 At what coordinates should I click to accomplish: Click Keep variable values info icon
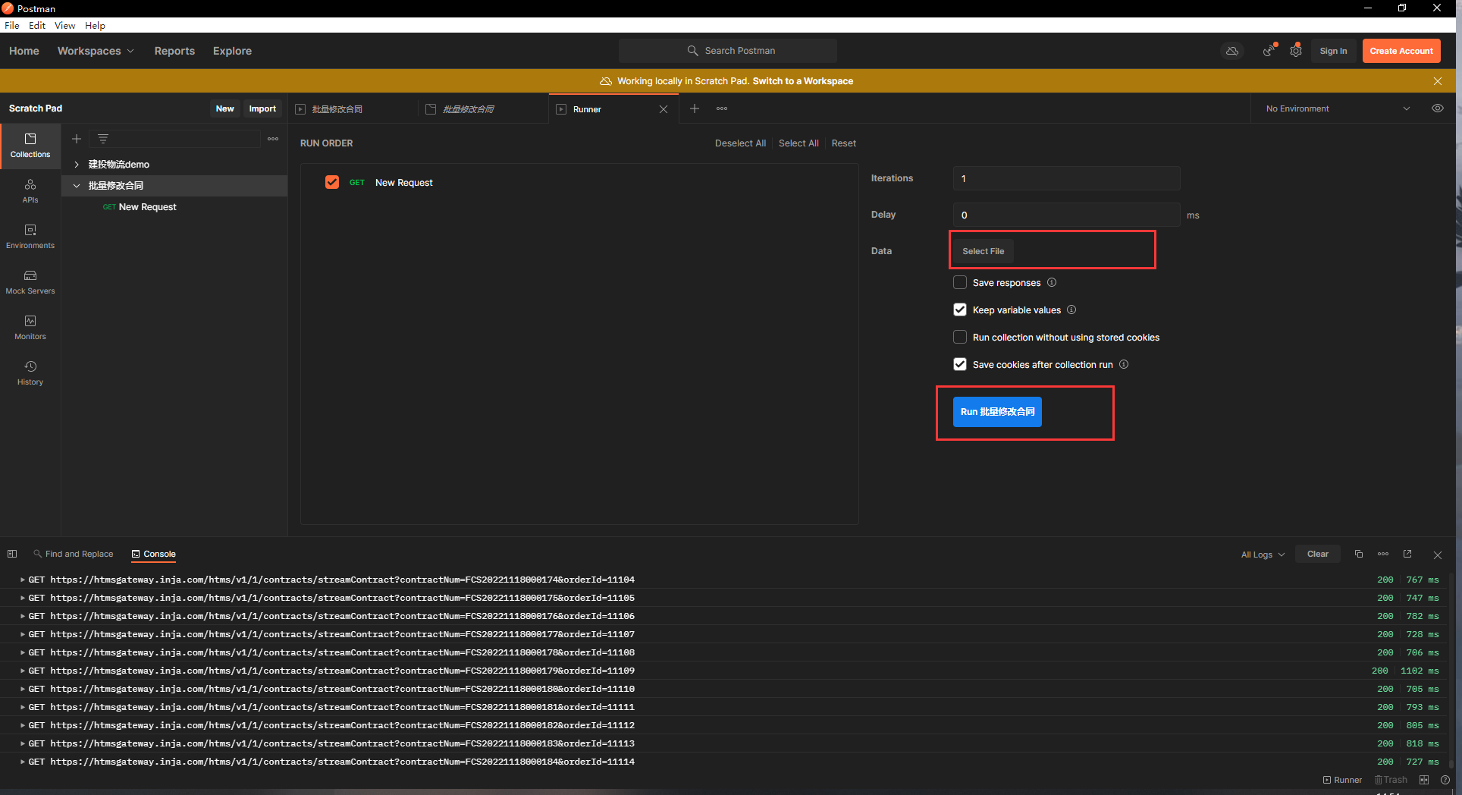(x=1071, y=310)
